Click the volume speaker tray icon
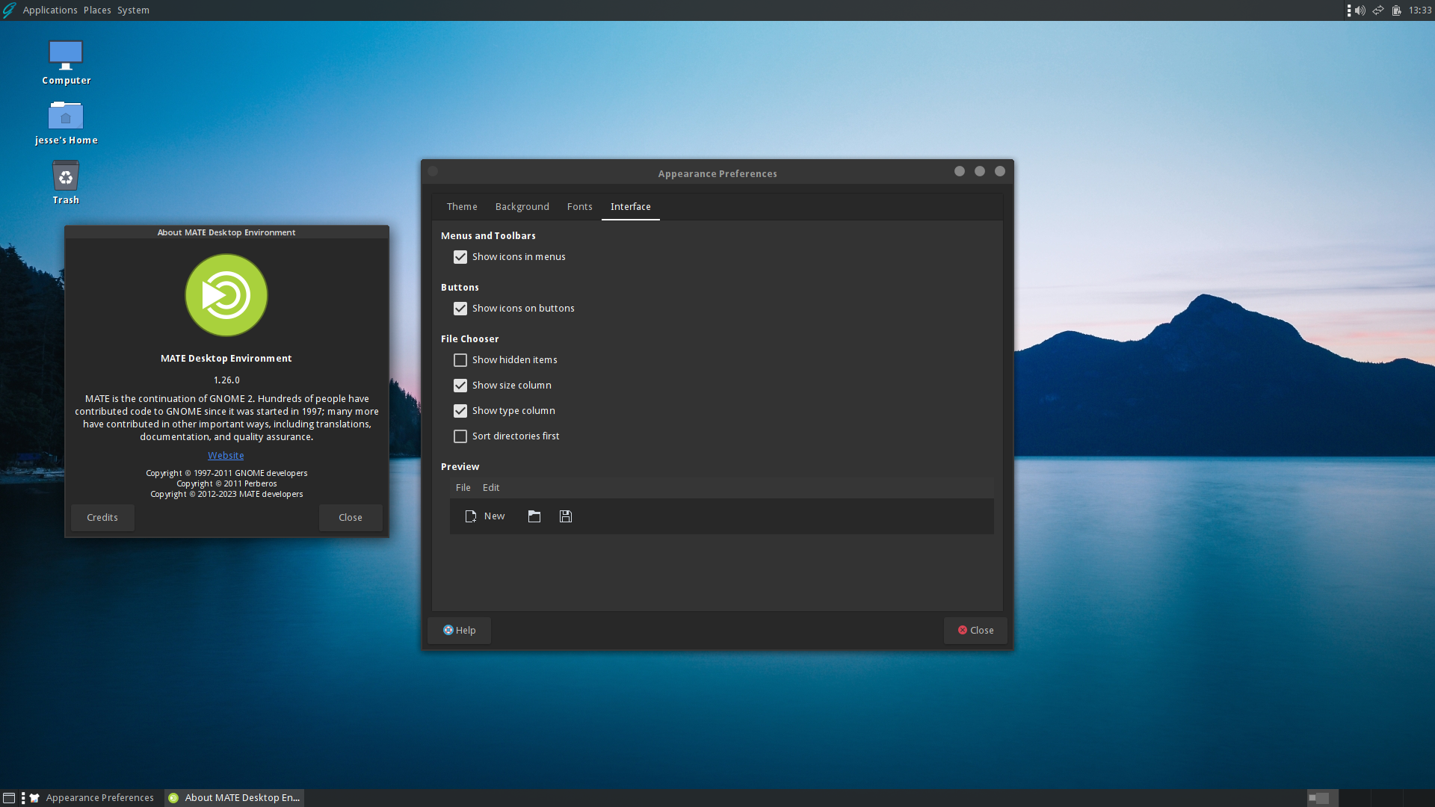 pos(1360,10)
